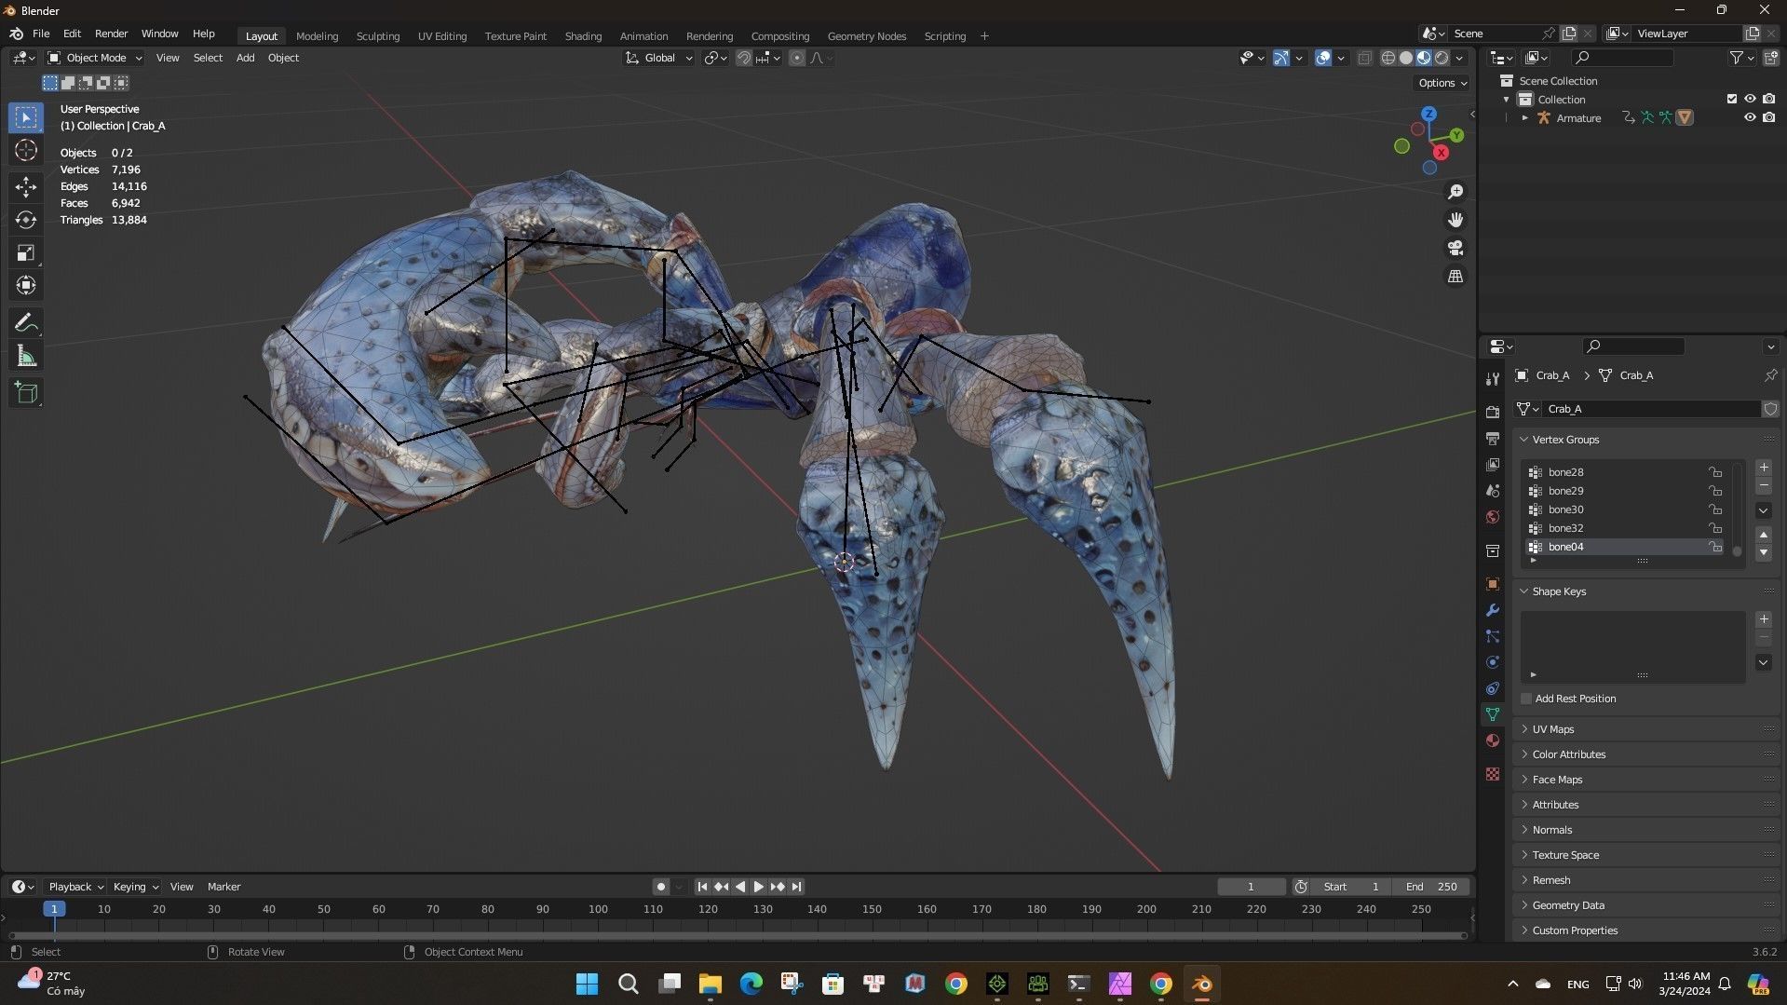Collapse the Vertex Groups panel
The width and height of the screenshot is (1787, 1005).
point(1565,440)
